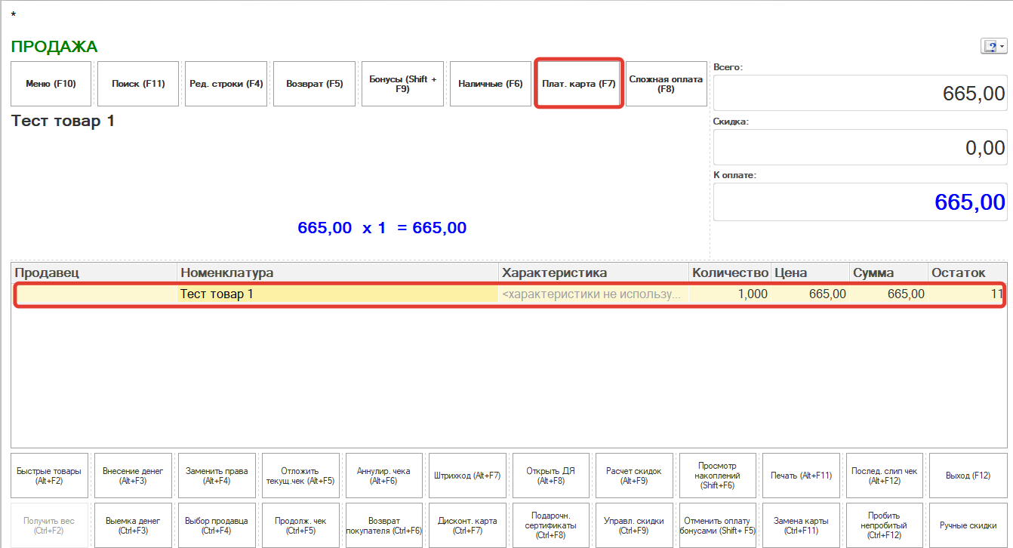Click Аннулир. чека (Alt+F6)
Image resolution: width=1013 pixels, height=548 pixels.
383,476
